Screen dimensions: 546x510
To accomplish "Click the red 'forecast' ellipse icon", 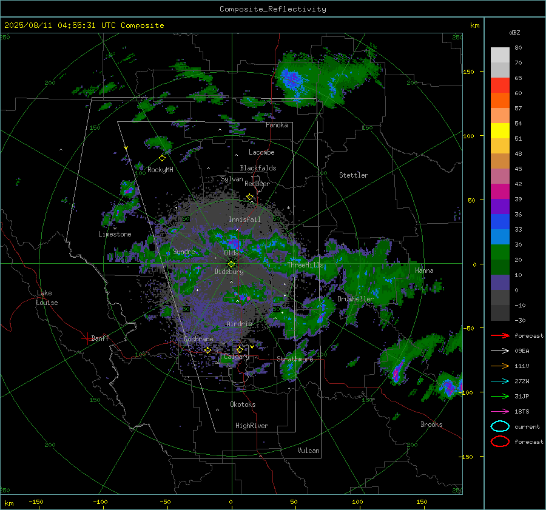I will tap(500, 441).
